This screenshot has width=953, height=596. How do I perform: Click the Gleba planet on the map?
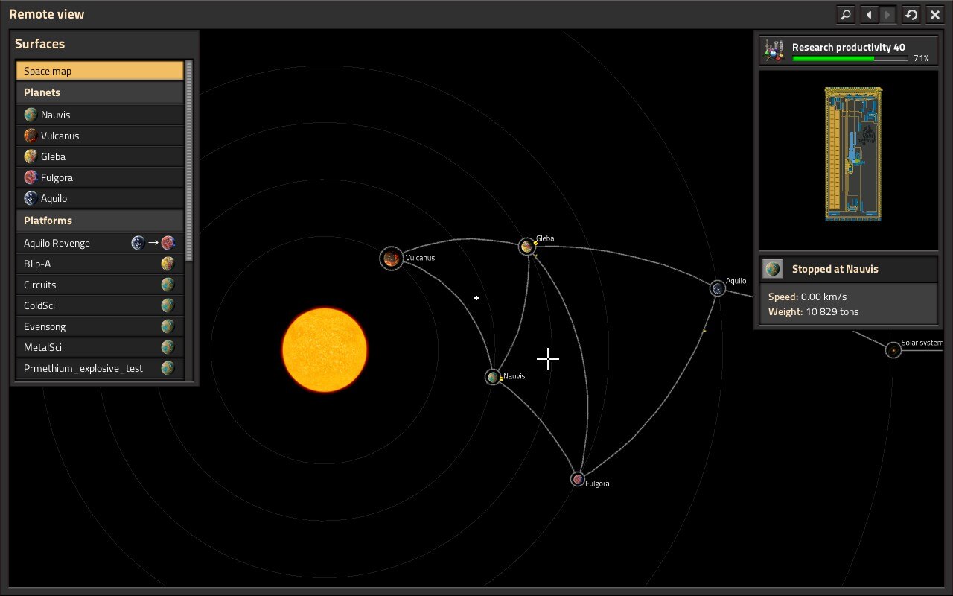tap(527, 247)
